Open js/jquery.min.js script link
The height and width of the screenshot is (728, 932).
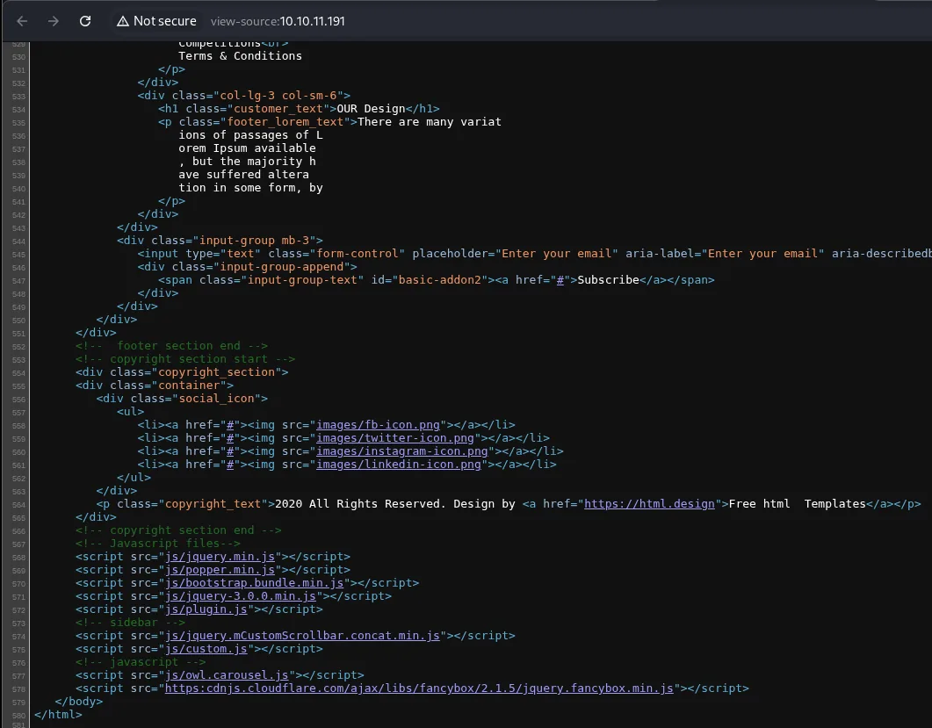220,557
